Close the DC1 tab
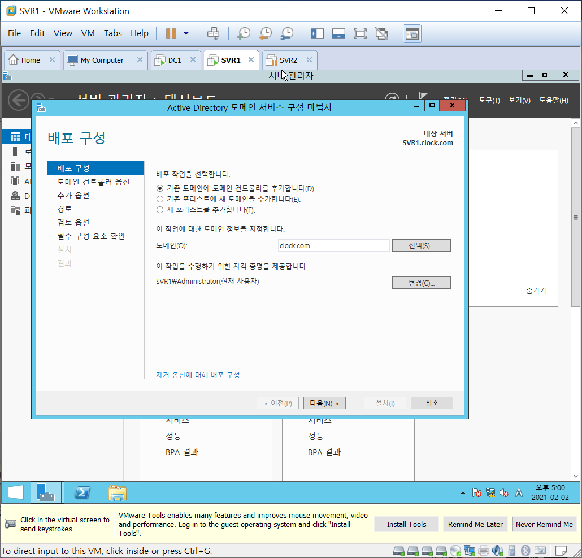Viewport: 582px width, 558px height. 193,60
